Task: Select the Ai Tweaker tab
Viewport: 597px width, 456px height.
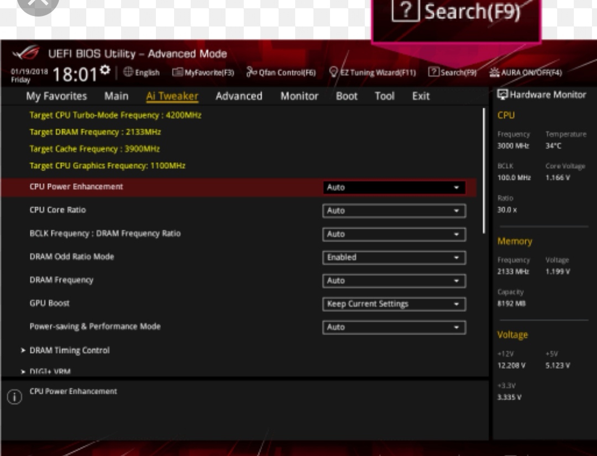Action: coord(172,96)
